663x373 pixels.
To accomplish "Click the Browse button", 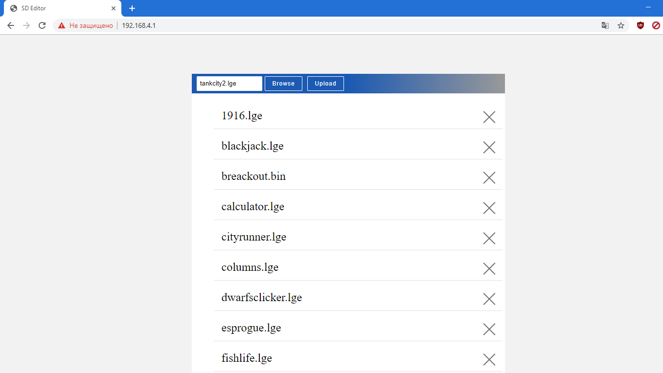I will point(283,84).
